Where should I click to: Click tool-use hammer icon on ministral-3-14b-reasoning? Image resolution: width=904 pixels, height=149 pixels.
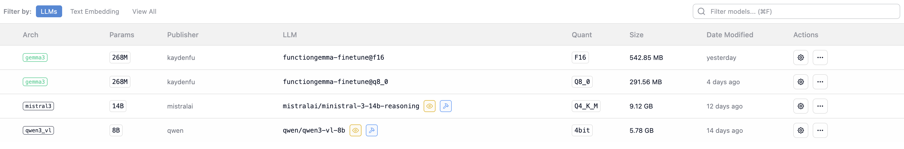(445, 106)
